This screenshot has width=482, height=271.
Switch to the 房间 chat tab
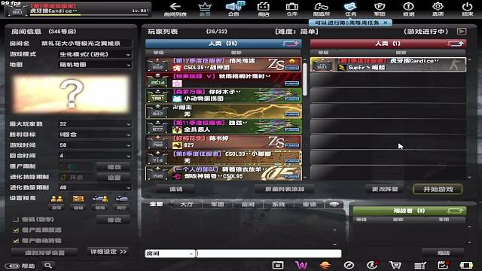click(x=248, y=204)
